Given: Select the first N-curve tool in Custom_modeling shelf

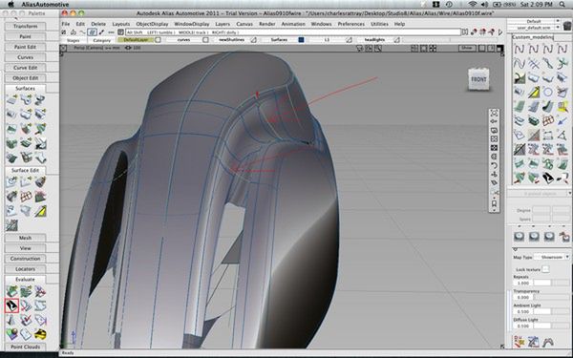Looking at the screenshot, I should pyautogui.click(x=519, y=49).
